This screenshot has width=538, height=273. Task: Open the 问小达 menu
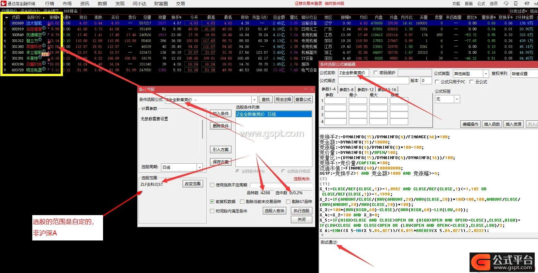tap(140, 4)
